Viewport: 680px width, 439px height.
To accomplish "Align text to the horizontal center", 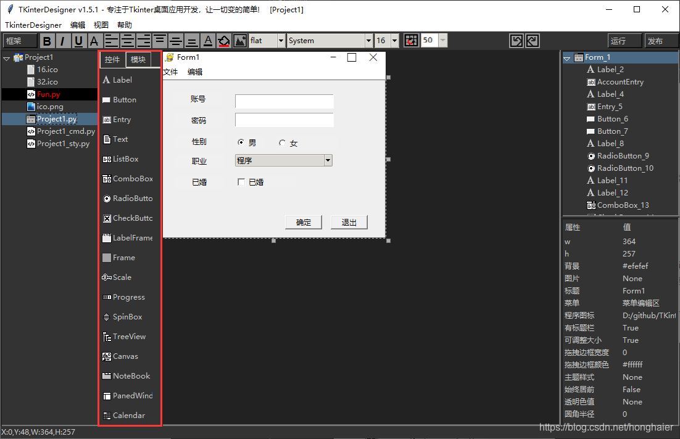I will [x=128, y=41].
